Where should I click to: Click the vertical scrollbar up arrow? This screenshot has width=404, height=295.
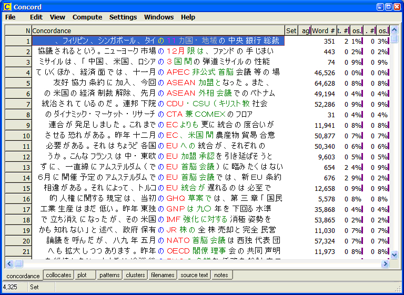click(395, 30)
